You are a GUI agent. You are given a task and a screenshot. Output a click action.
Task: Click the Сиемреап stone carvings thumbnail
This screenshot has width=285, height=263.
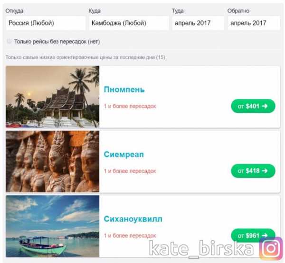[x=53, y=161]
